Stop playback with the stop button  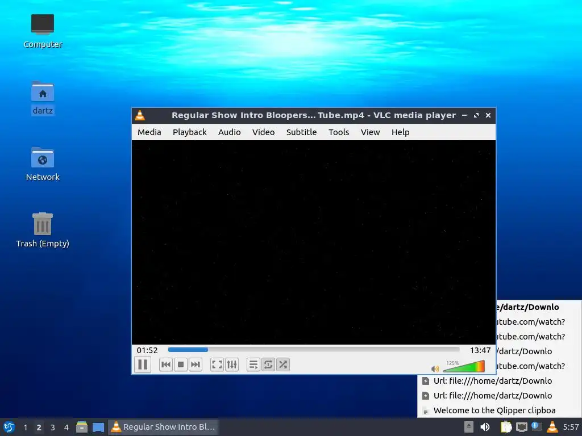[181, 364]
